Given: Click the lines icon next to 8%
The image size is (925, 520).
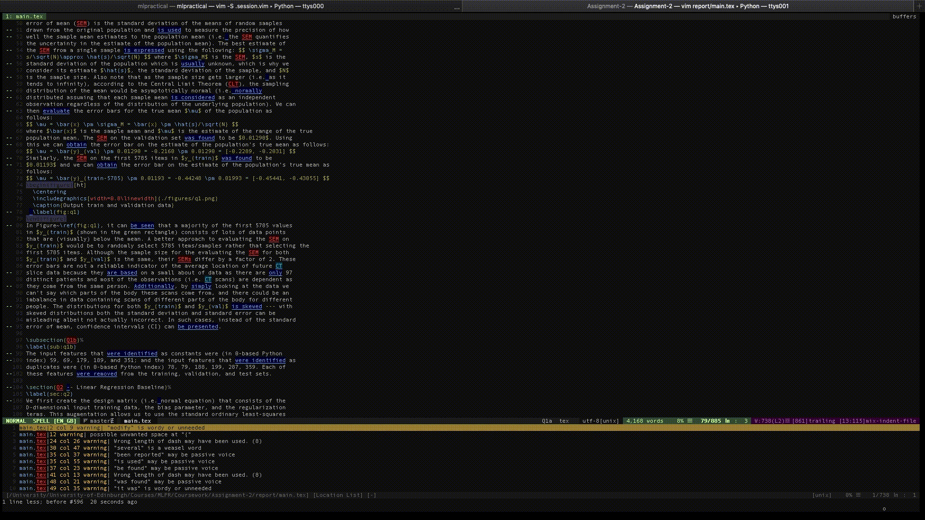Looking at the screenshot, I should coord(690,421).
